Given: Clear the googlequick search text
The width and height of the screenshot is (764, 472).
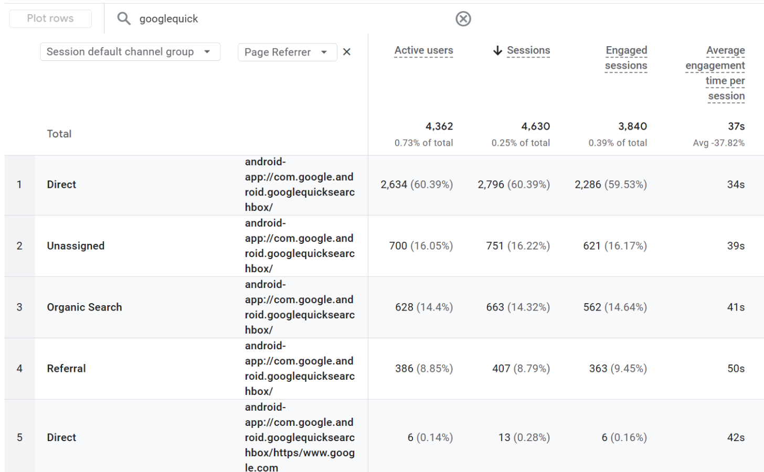Looking at the screenshot, I should pos(463,19).
